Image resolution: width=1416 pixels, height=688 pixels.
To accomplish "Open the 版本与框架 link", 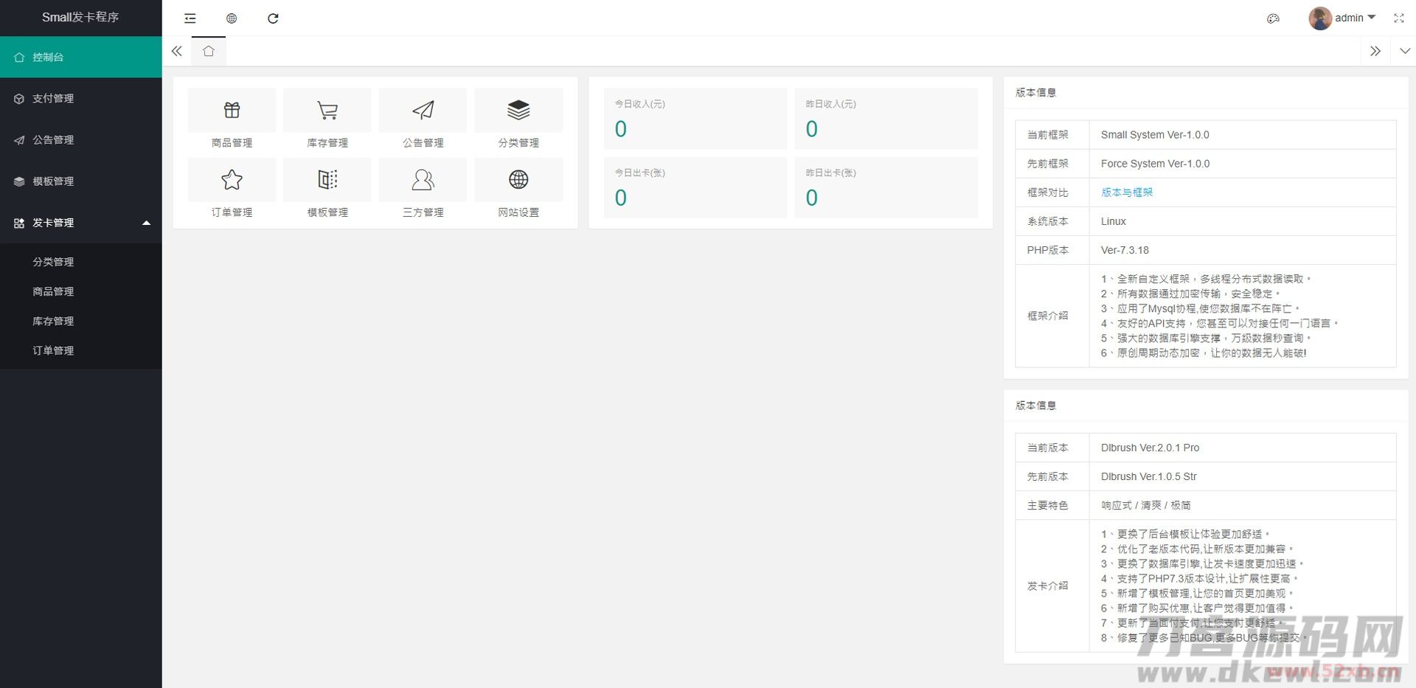I will pos(1126,192).
